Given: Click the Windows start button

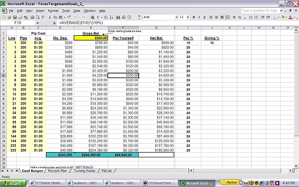Looking at the screenshot, I should click(x=13, y=183).
